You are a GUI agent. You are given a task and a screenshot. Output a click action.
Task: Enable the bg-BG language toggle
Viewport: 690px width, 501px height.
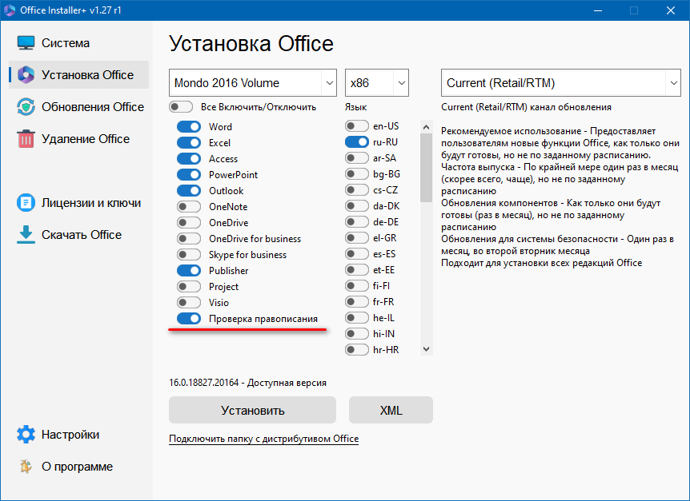357,174
